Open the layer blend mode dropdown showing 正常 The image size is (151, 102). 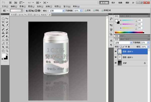click(123, 43)
